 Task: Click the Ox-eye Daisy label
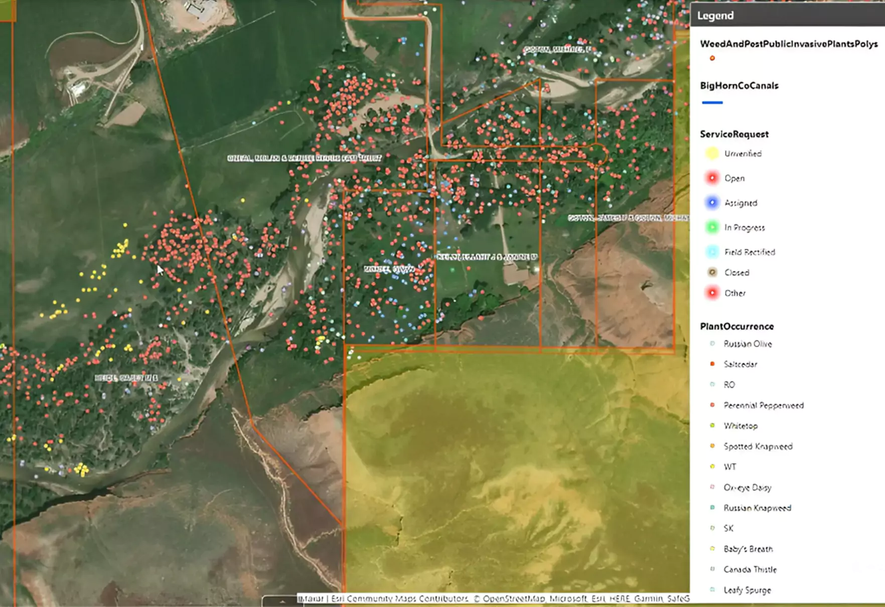pos(748,488)
